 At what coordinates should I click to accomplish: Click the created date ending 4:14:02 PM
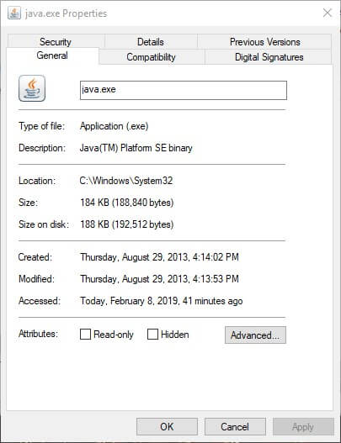click(x=160, y=257)
